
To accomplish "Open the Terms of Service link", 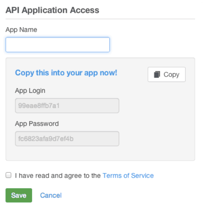I will (x=128, y=175).
